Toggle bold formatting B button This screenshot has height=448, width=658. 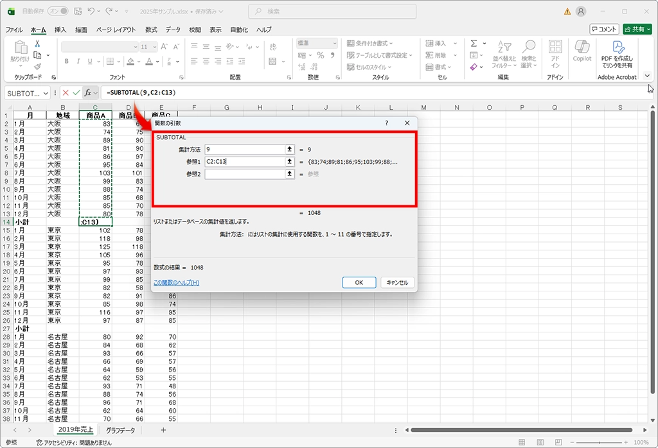pyautogui.click(x=65, y=62)
